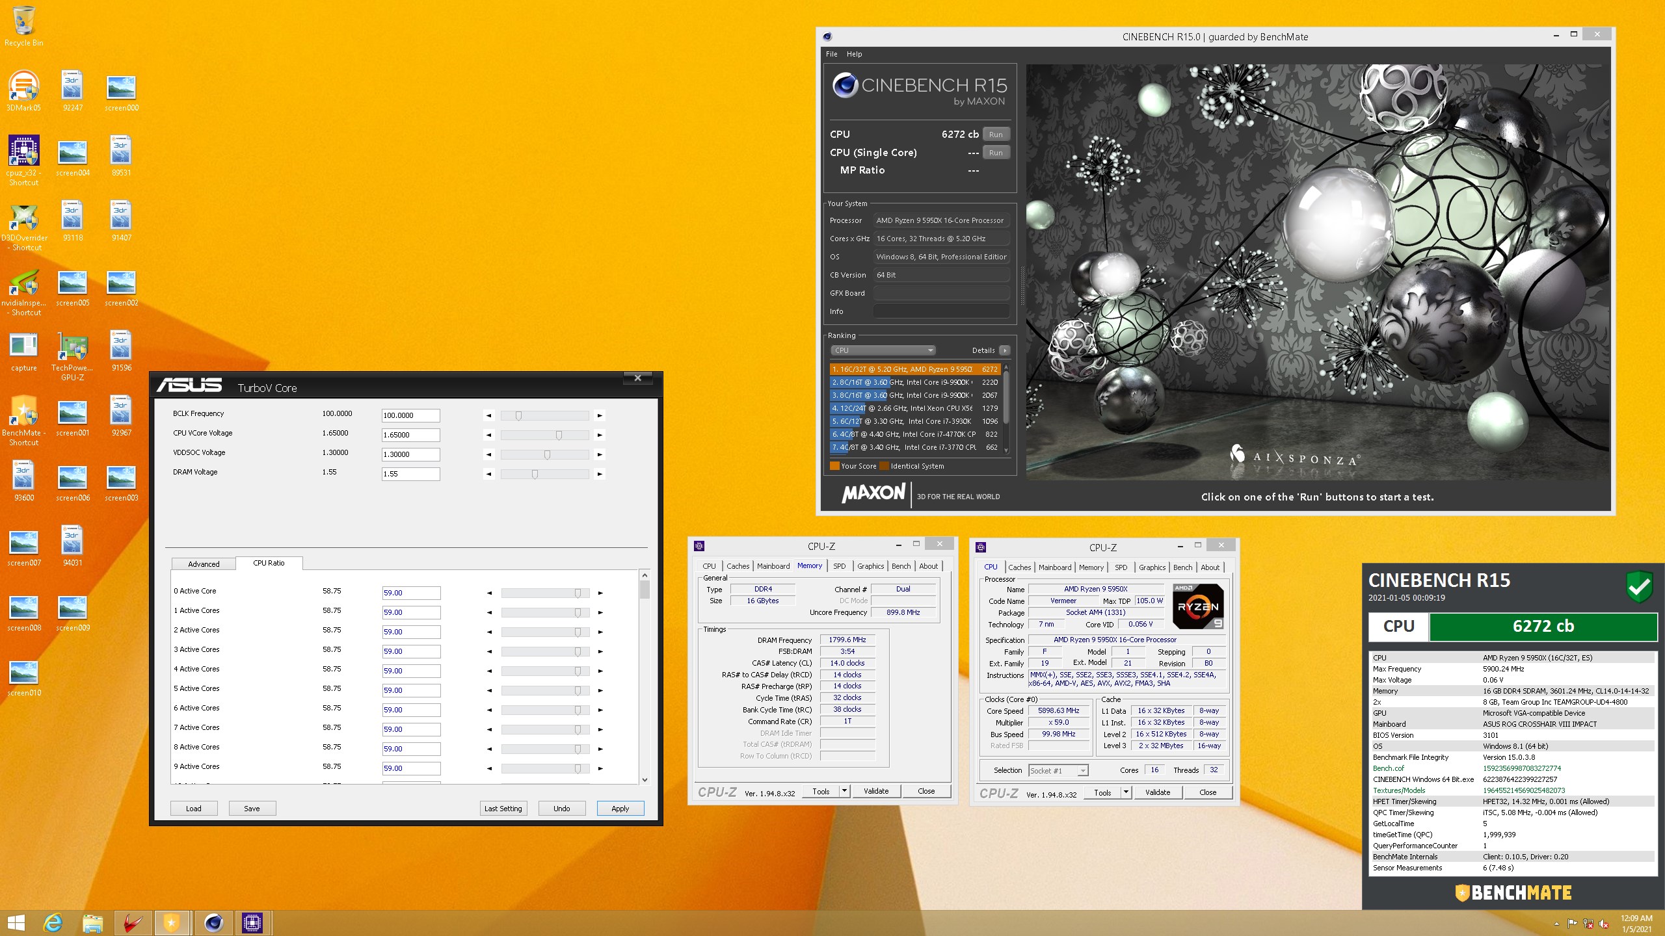Open the Cinebench Help menu
This screenshot has width=1665, height=936.
tap(854, 54)
